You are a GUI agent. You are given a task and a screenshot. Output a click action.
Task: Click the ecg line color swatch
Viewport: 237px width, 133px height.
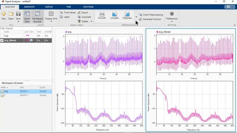(x=27, y=35)
